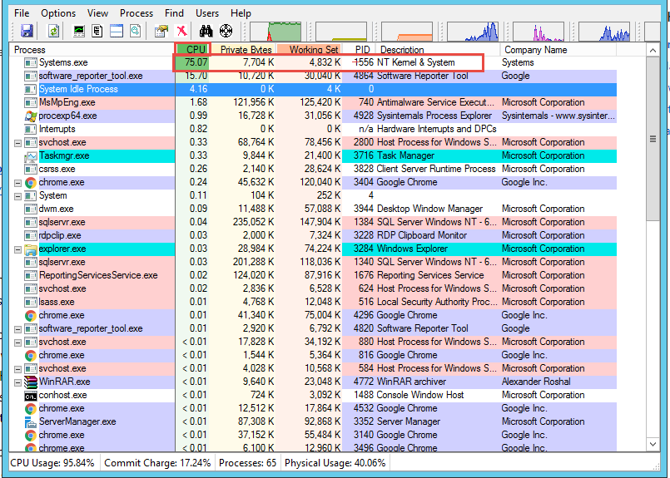
Task: Sort by the Working Set column header
Action: (310, 50)
